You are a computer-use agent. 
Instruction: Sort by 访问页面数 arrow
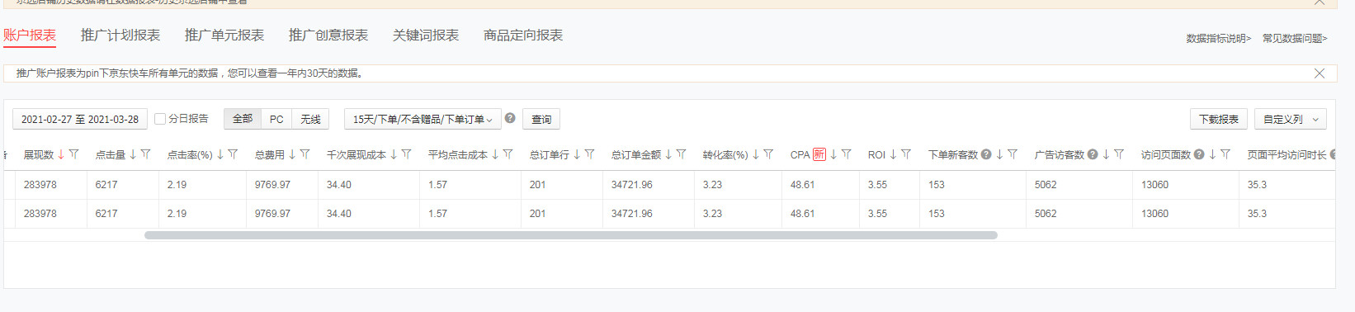click(x=1212, y=154)
